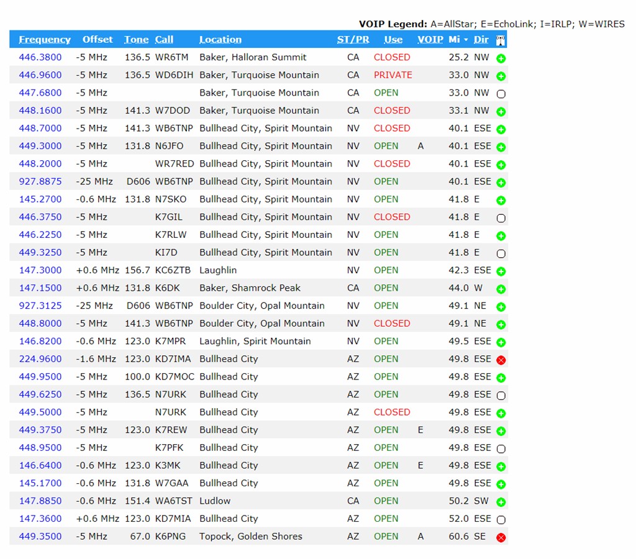
Task: Click green plus icon for 145.2700 row
Action: [x=501, y=200]
